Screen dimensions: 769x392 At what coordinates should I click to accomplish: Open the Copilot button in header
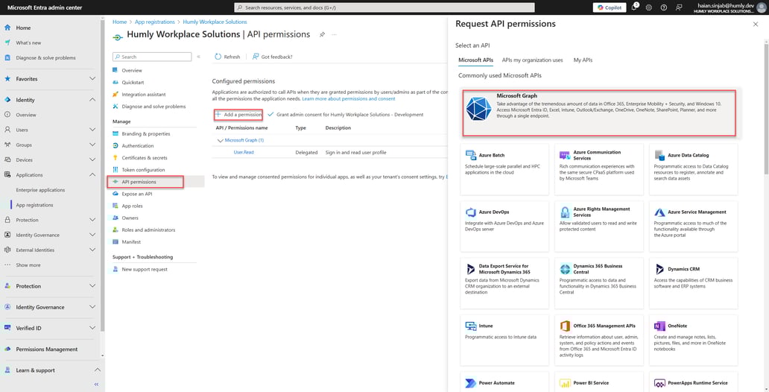(x=609, y=7)
